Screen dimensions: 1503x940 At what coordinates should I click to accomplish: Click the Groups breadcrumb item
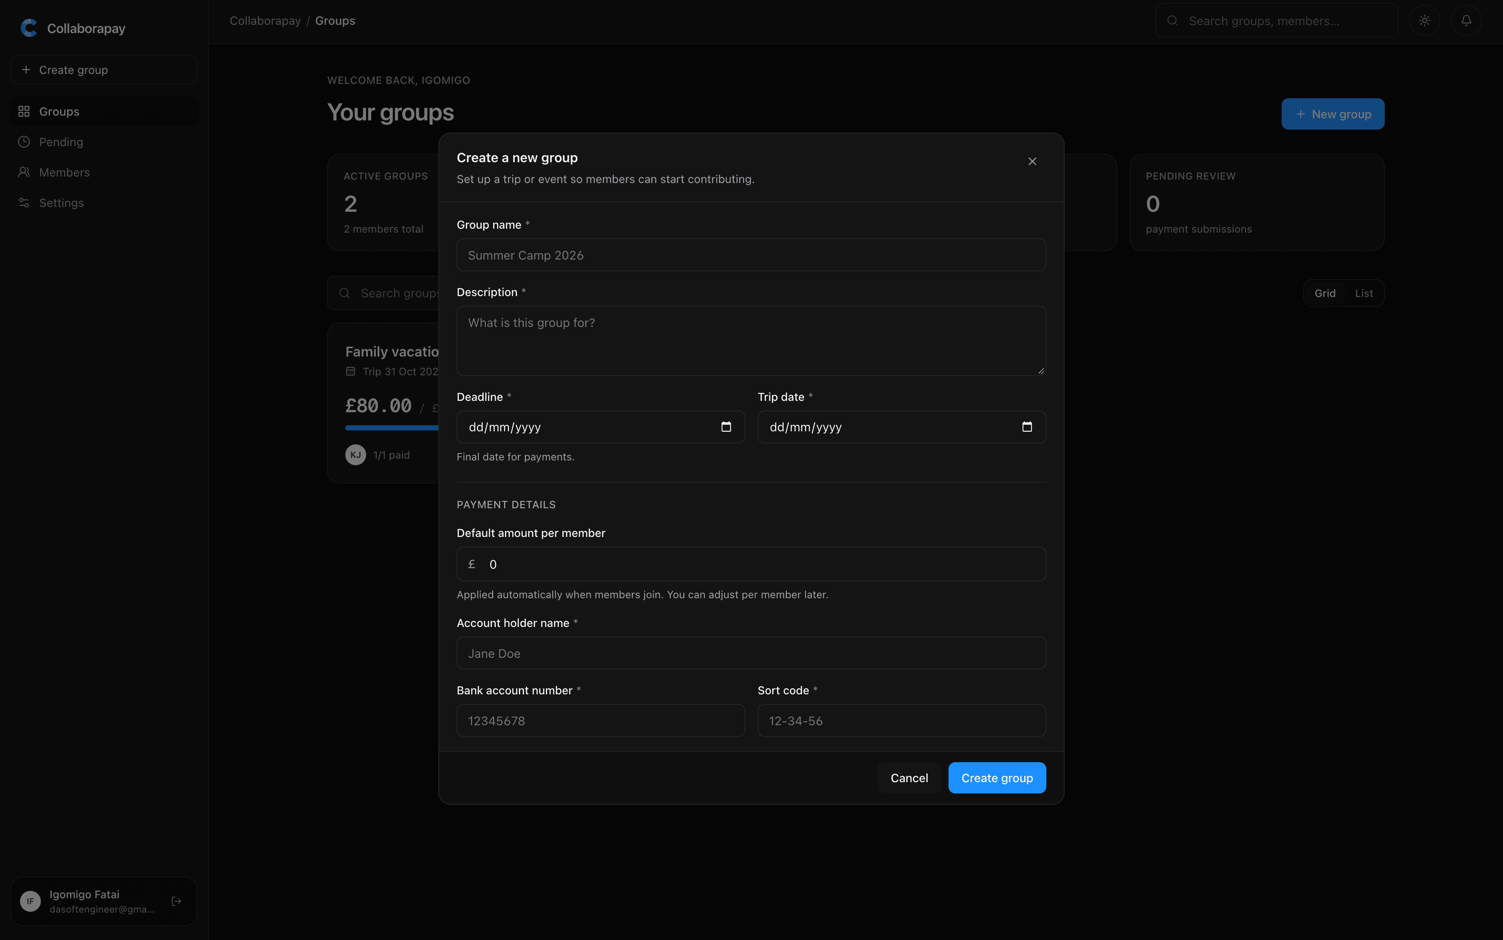[335, 20]
